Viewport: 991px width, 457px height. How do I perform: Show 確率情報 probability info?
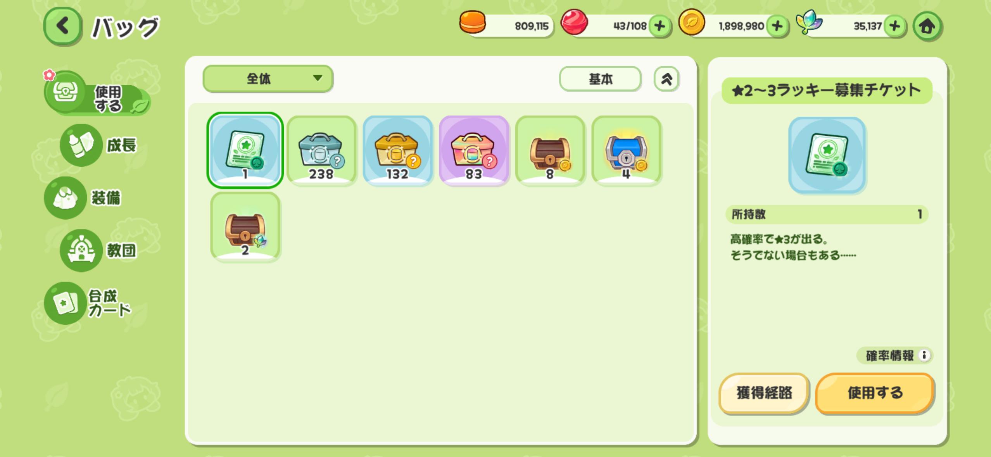[x=895, y=355]
